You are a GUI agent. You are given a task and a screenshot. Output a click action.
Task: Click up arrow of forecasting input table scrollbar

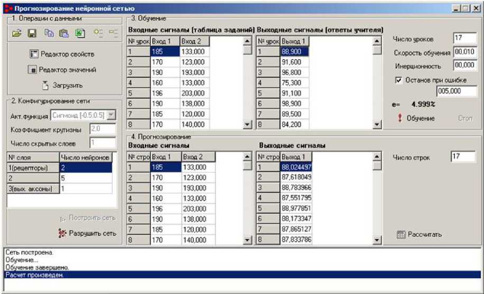click(x=247, y=157)
